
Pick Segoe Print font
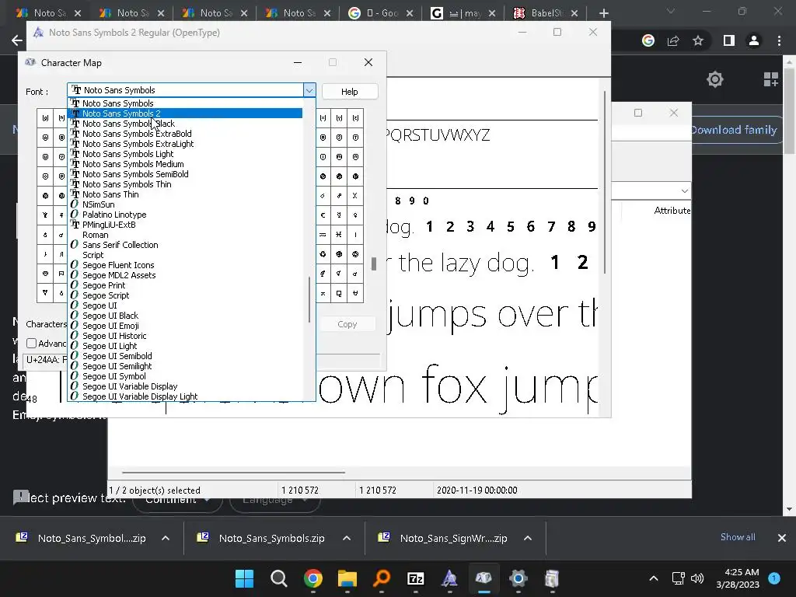click(x=185, y=285)
